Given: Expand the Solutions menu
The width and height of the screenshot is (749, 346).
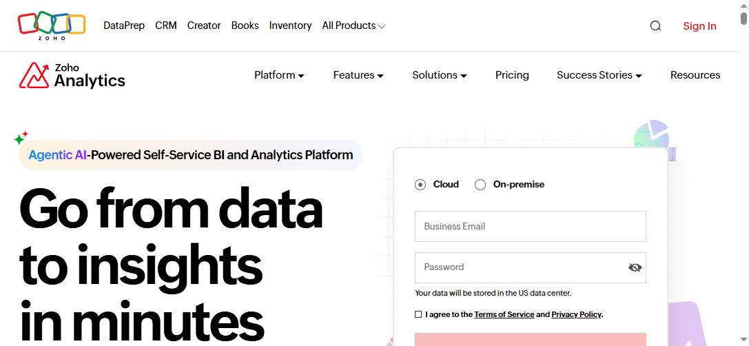Looking at the screenshot, I should coord(440,75).
